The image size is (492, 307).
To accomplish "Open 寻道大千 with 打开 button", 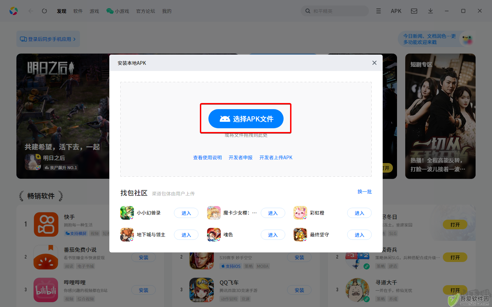I will point(455,290).
